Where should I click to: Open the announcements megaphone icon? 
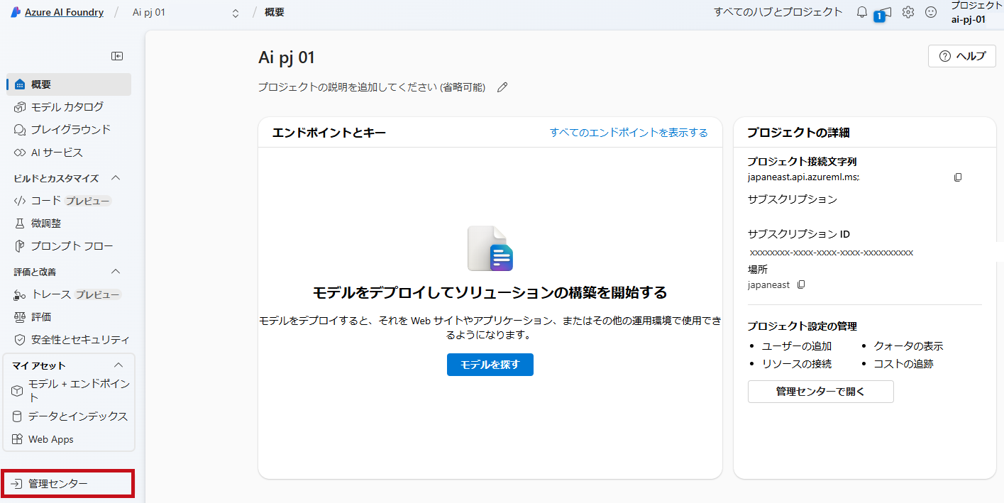(885, 12)
